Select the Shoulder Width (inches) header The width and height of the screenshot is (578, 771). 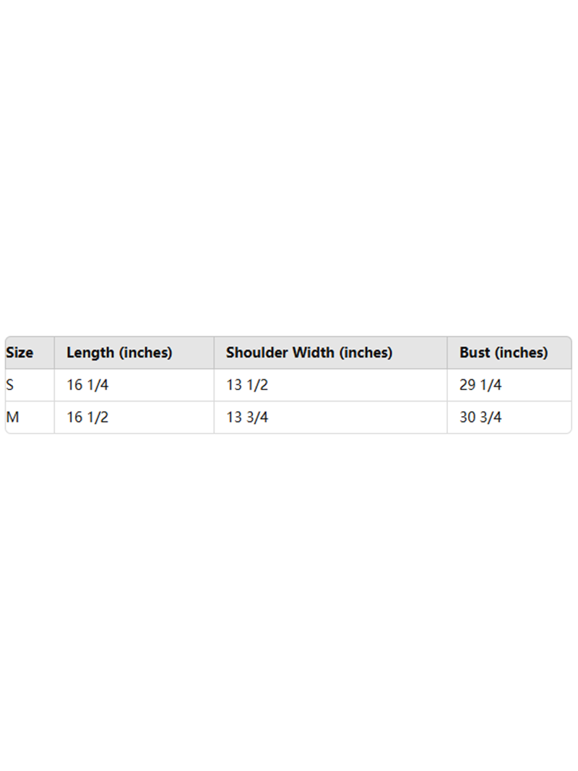pyautogui.click(x=309, y=353)
